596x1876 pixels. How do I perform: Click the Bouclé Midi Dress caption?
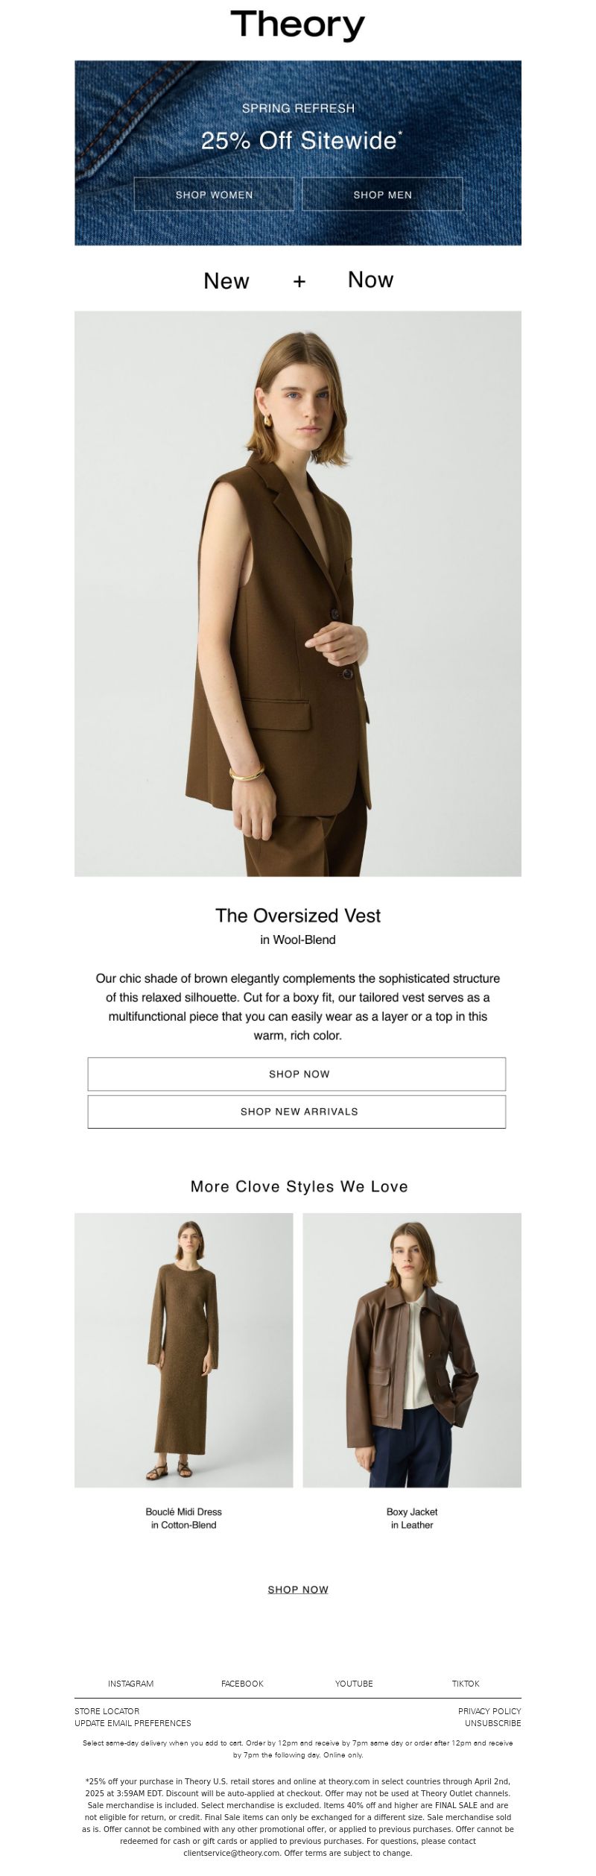click(x=184, y=1518)
